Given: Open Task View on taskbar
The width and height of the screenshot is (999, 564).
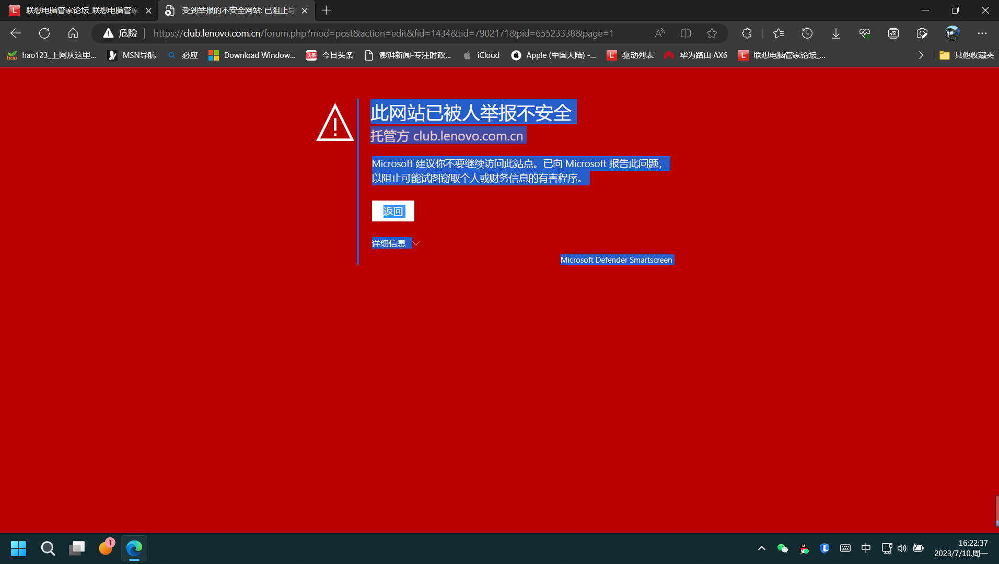Looking at the screenshot, I should click(77, 548).
